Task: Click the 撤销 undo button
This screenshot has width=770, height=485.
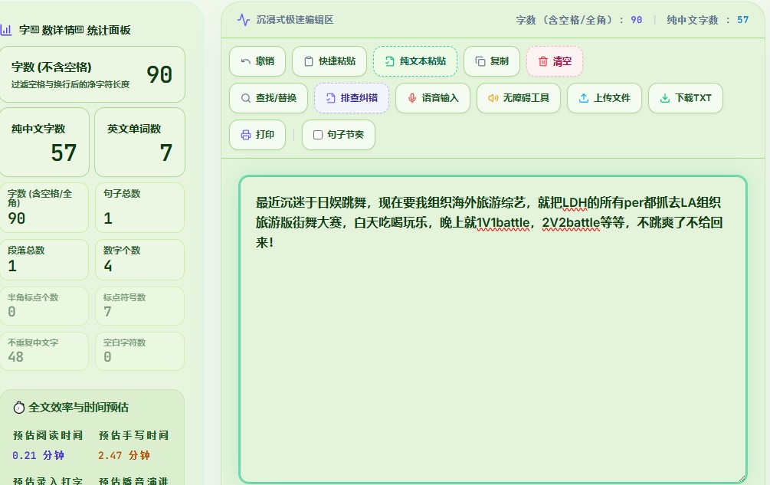Action: [257, 61]
